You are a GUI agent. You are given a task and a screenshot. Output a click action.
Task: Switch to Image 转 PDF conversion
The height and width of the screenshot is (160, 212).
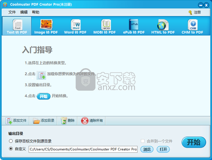tap(46, 26)
